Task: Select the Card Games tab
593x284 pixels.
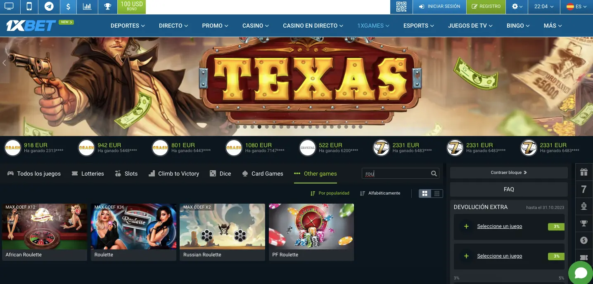Action: tap(262, 174)
